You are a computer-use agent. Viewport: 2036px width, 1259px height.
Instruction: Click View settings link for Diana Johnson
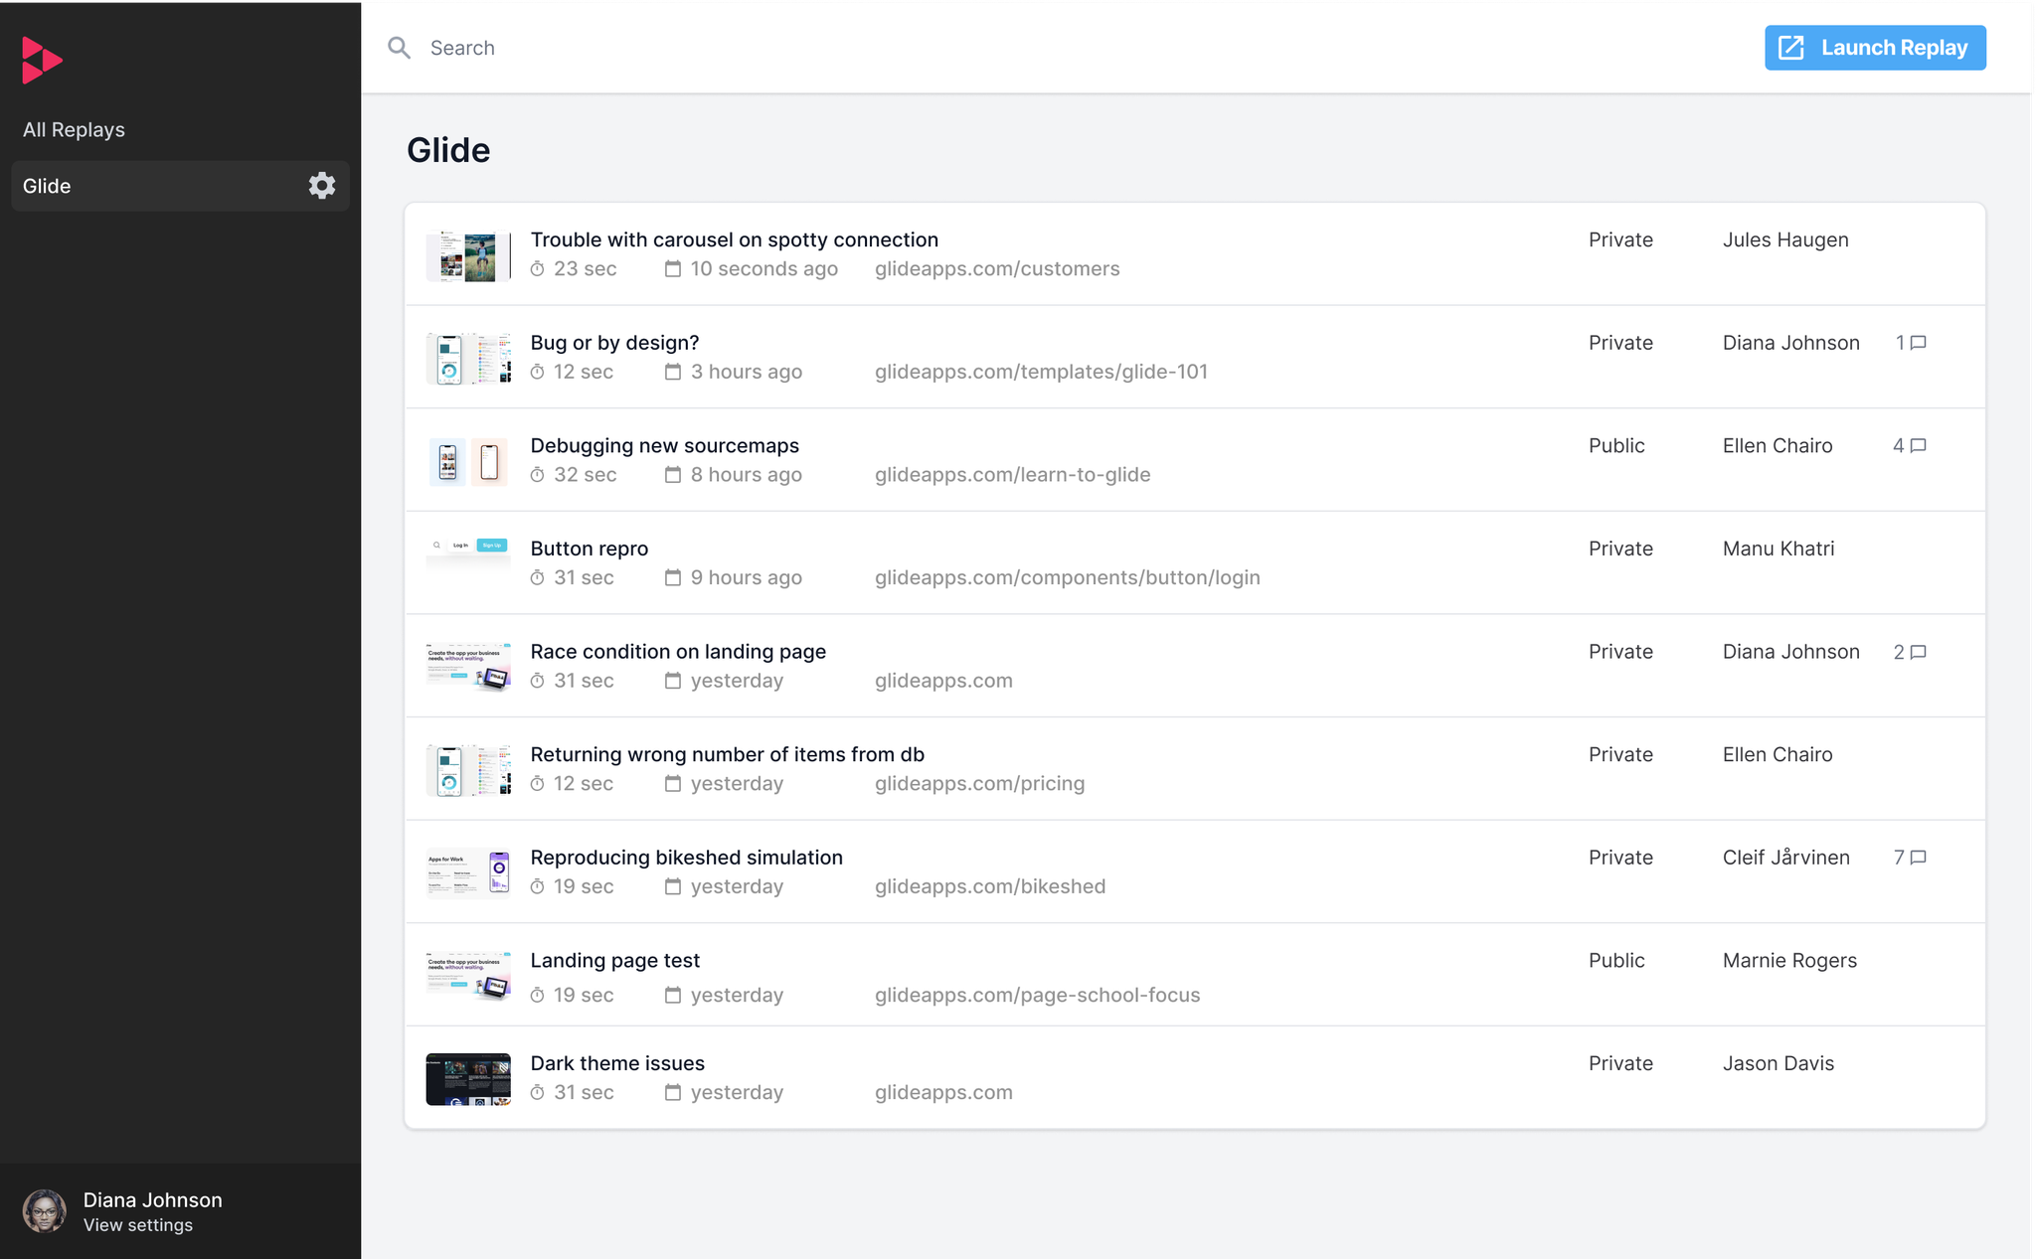(x=137, y=1225)
